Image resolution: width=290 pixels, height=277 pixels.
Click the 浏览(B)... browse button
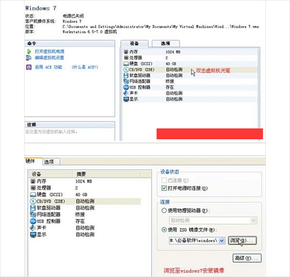point(242,240)
